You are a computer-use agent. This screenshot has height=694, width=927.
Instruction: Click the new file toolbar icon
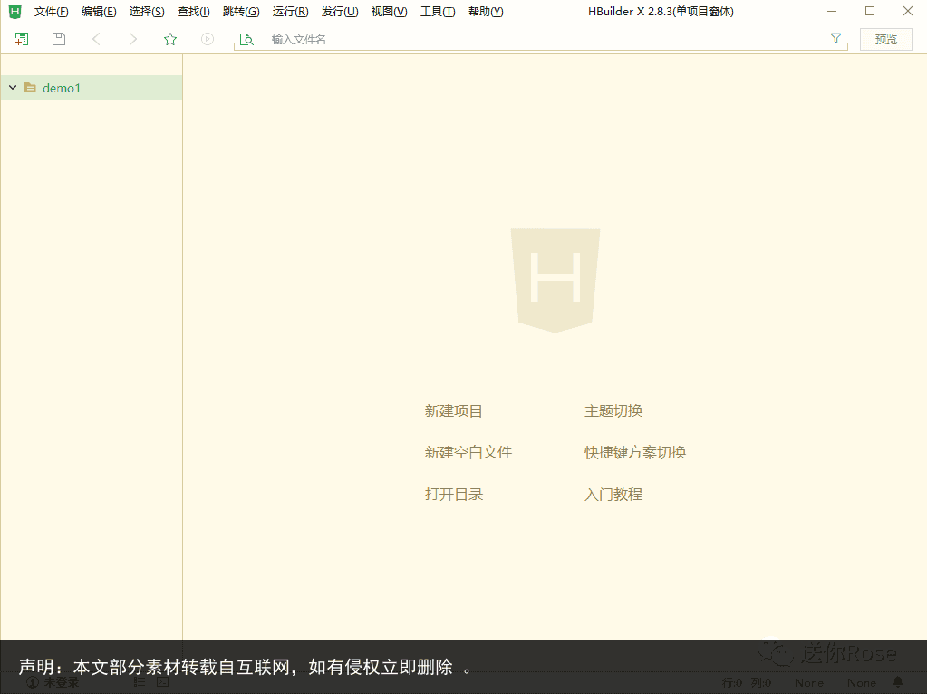[21, 39]
